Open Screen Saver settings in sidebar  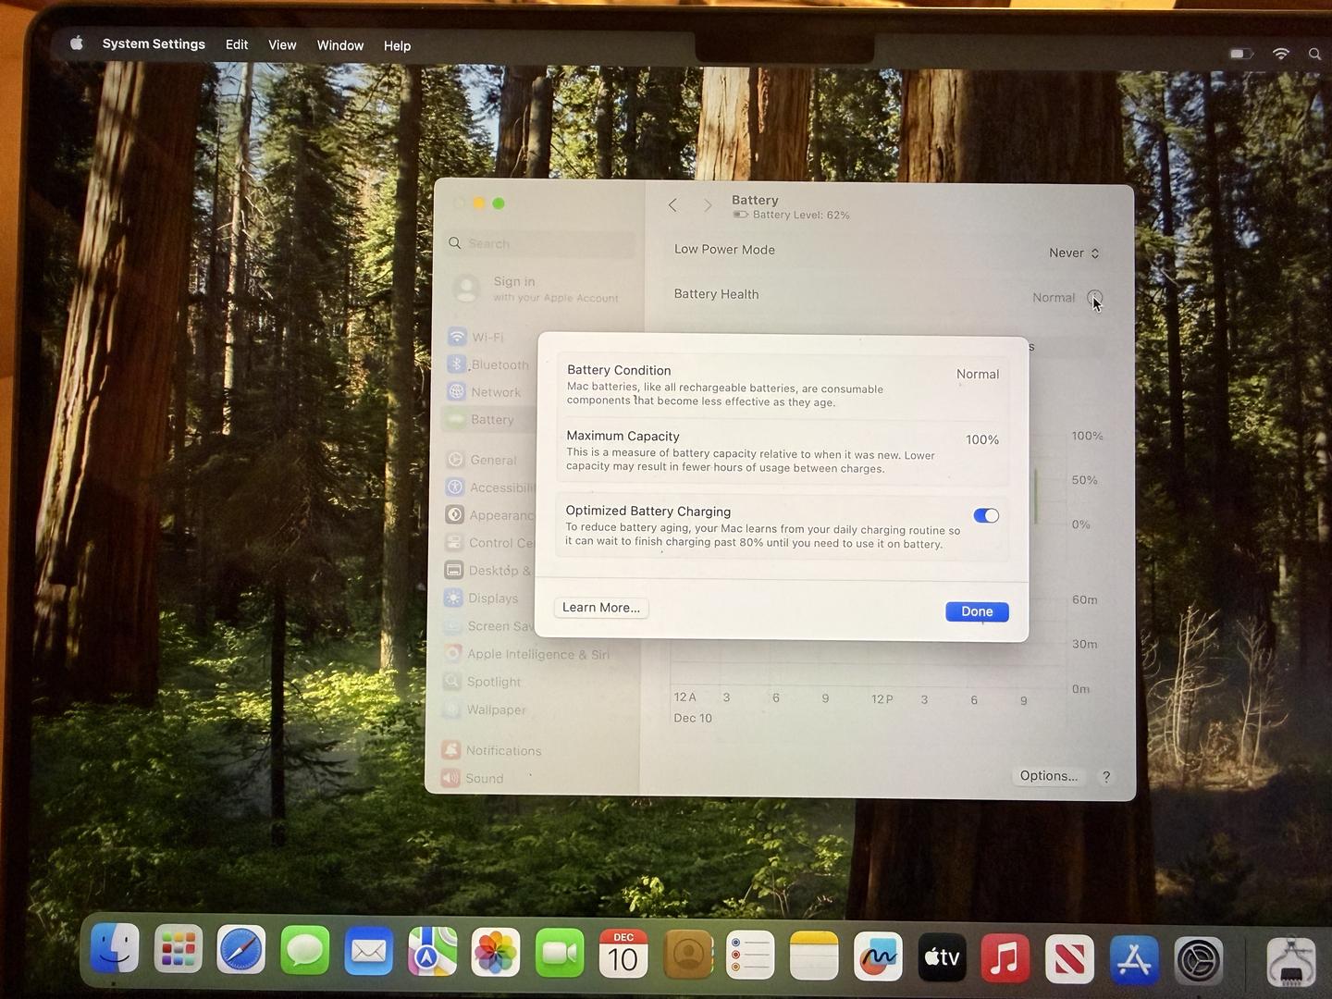coord(490,625)
